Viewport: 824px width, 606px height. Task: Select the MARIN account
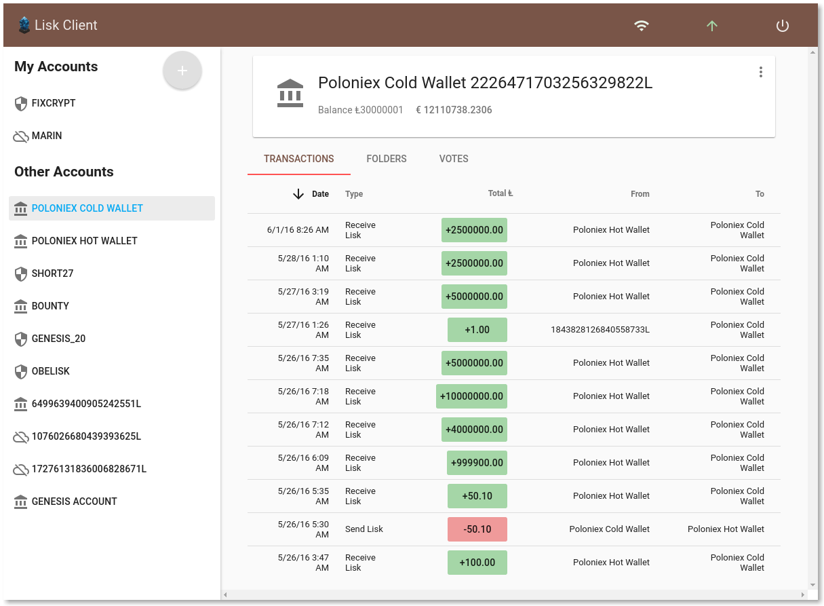(x=112, y=136)
